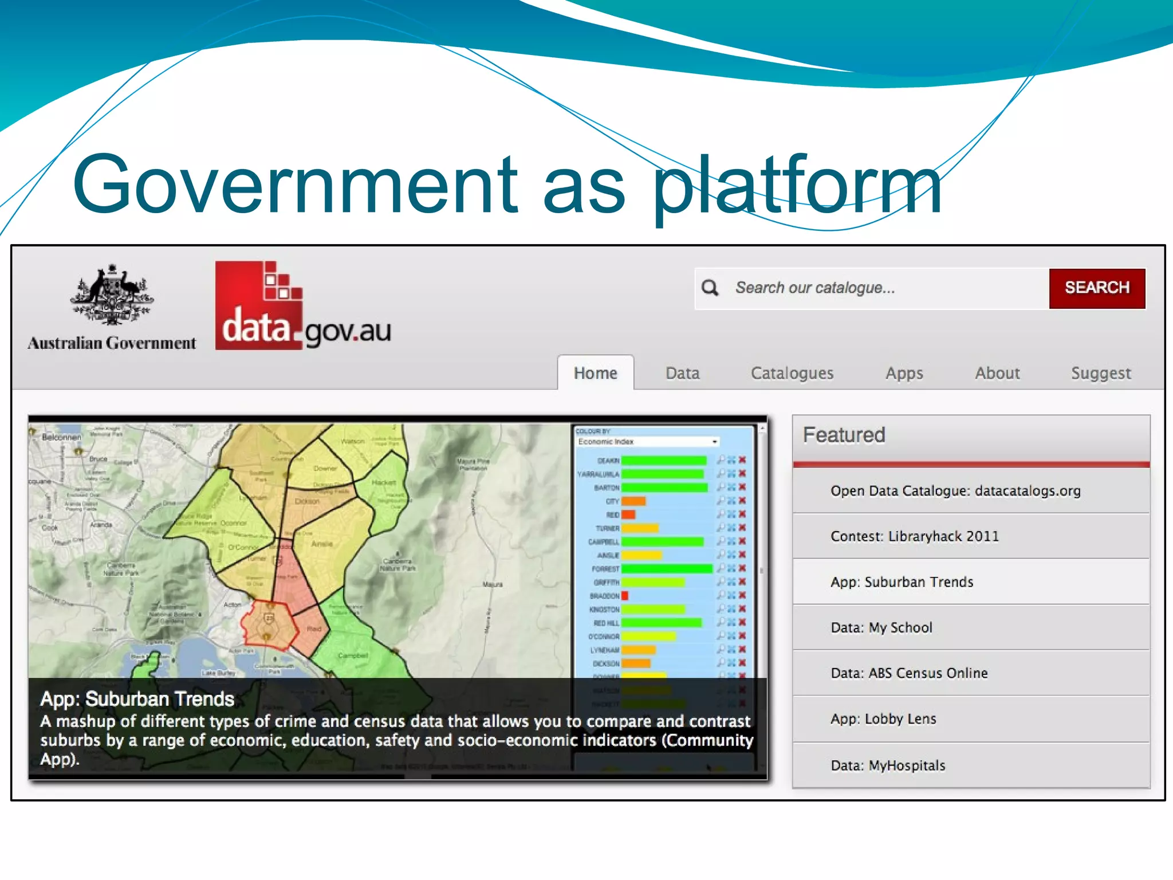Click the data.gov.au logo
This screenshot has width=1173, height=880.
(x=303, y=305)
